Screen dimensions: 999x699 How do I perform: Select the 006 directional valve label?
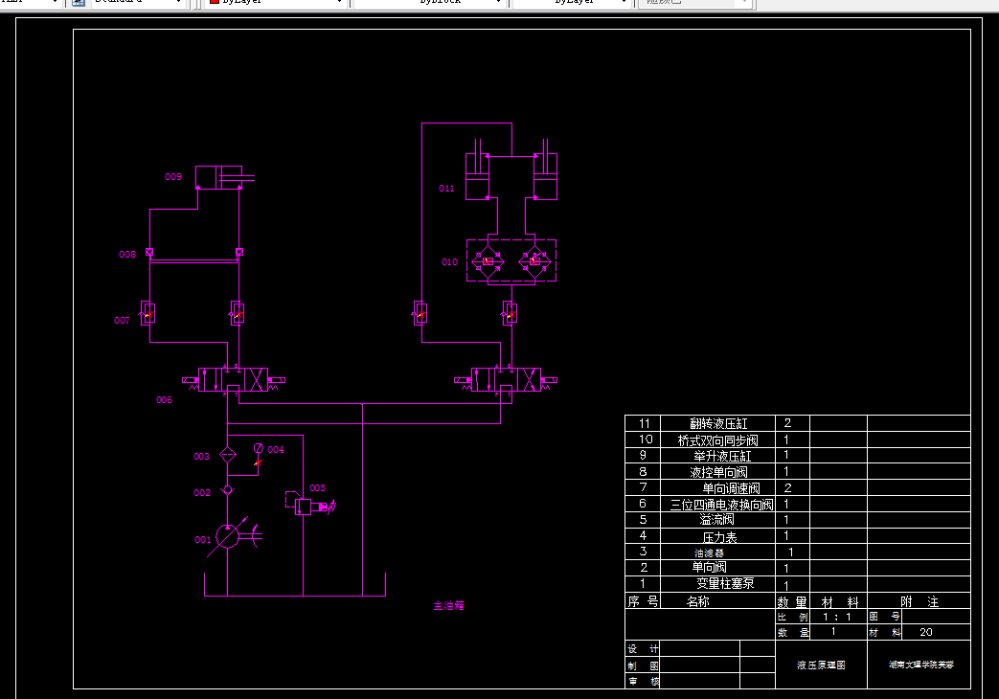[x=165, y=399]
